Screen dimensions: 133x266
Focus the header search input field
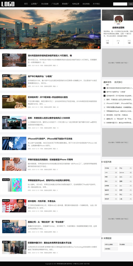[x=120, y=4]
